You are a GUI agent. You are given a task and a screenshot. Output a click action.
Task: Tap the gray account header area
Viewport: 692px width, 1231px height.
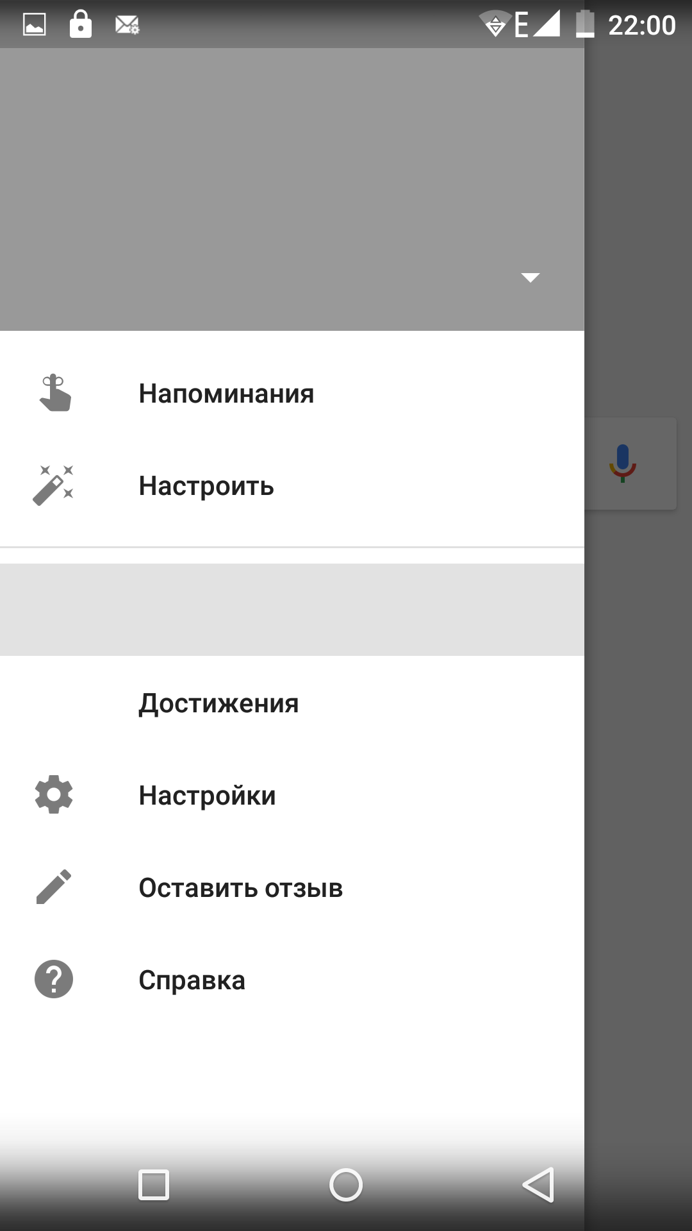292,189
